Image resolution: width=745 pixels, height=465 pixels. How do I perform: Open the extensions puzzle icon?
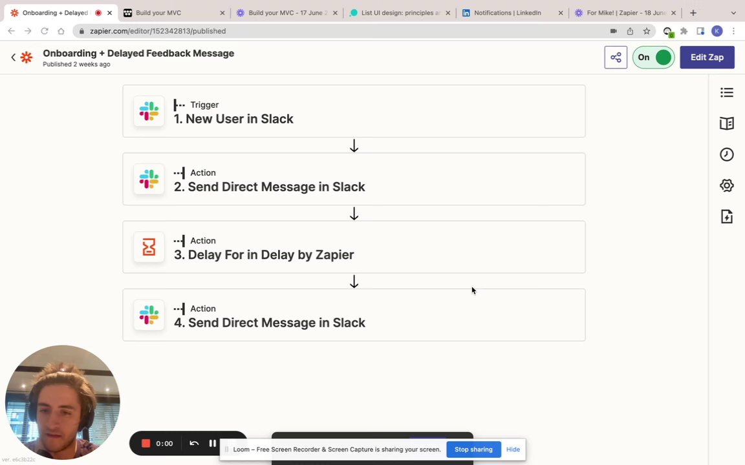[684, 31]
